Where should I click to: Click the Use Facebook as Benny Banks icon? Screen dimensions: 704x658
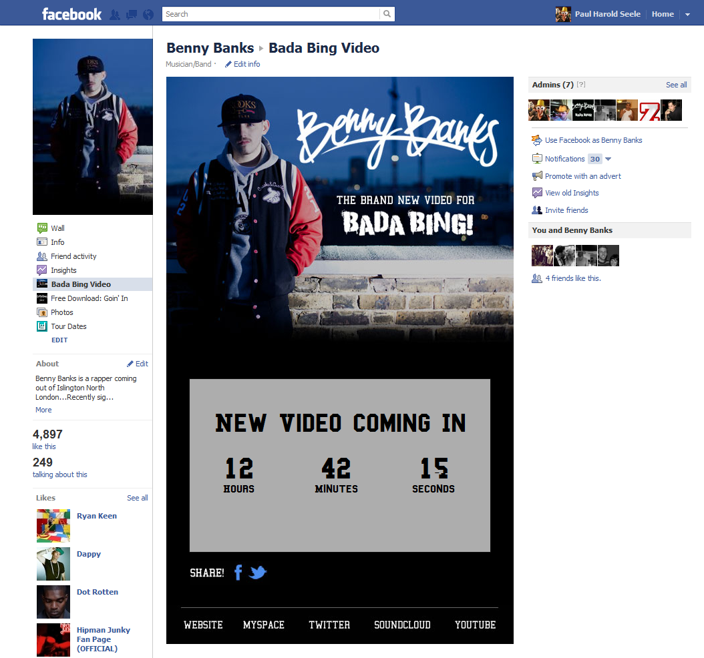click(x=536, y=140)
